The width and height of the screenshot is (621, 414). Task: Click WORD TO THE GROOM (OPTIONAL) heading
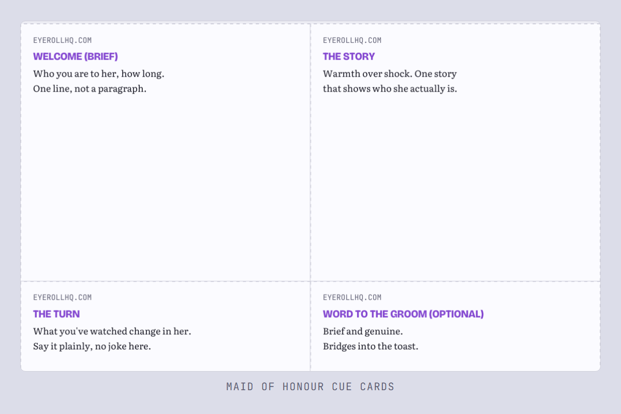403,314
